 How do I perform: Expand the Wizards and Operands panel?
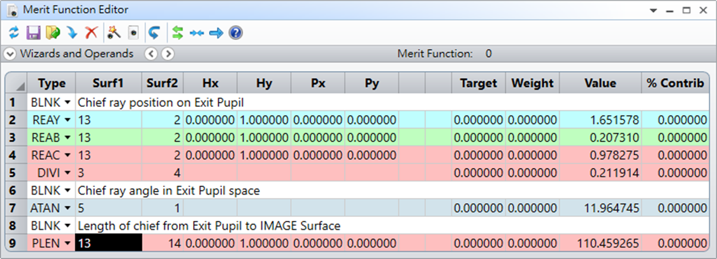[x=10, y=54]
